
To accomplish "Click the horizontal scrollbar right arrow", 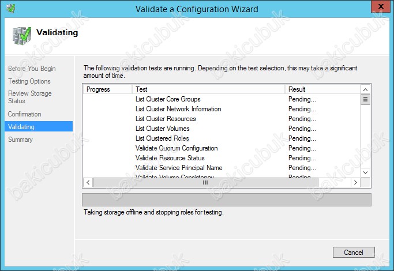I will (355, 183).
